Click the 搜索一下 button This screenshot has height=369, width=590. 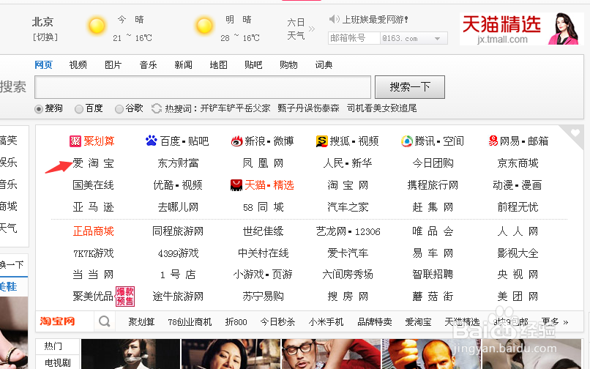point(410,87)
